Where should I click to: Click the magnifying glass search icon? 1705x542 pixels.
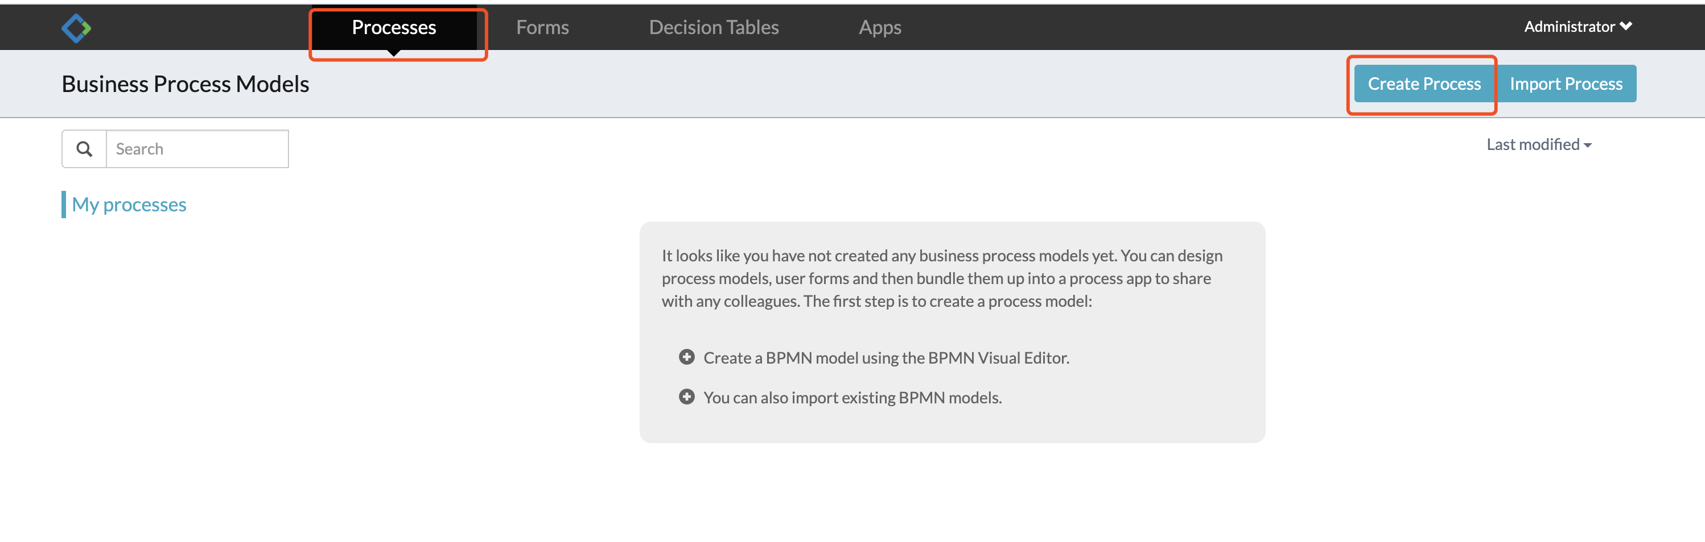84,149
